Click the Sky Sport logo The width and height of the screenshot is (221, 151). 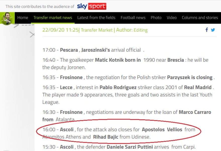point(91,6)
